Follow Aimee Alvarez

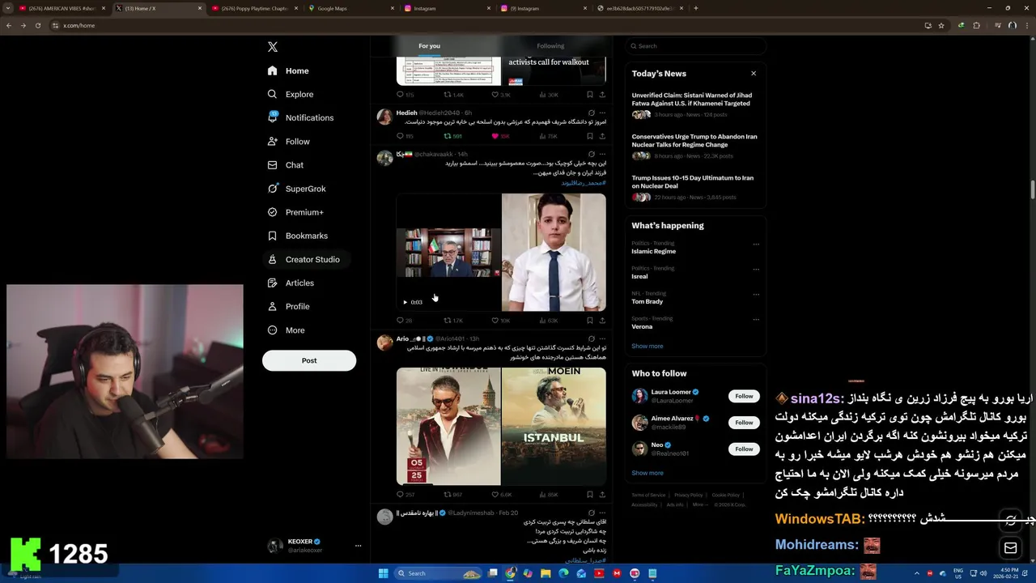pyautogui.click(x=744, y=423)
